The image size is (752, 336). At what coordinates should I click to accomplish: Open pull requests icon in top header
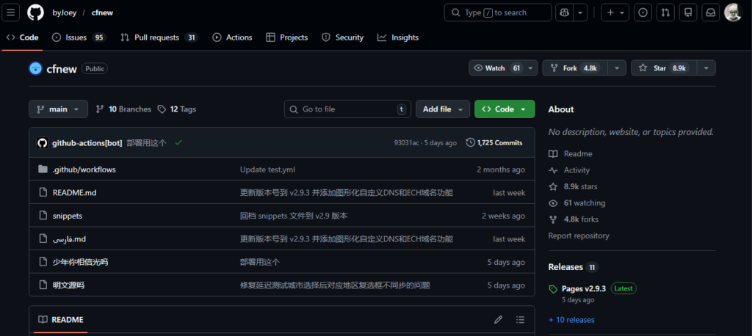(665, 12)
